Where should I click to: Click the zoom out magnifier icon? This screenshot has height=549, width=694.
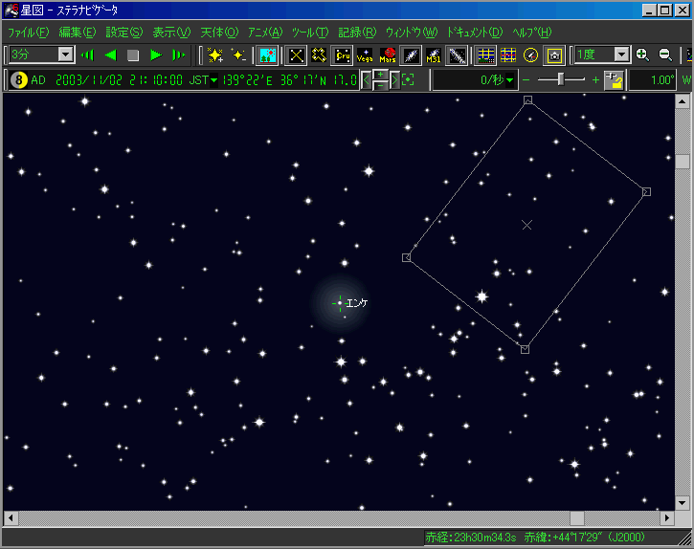click(x=664, y=55)
